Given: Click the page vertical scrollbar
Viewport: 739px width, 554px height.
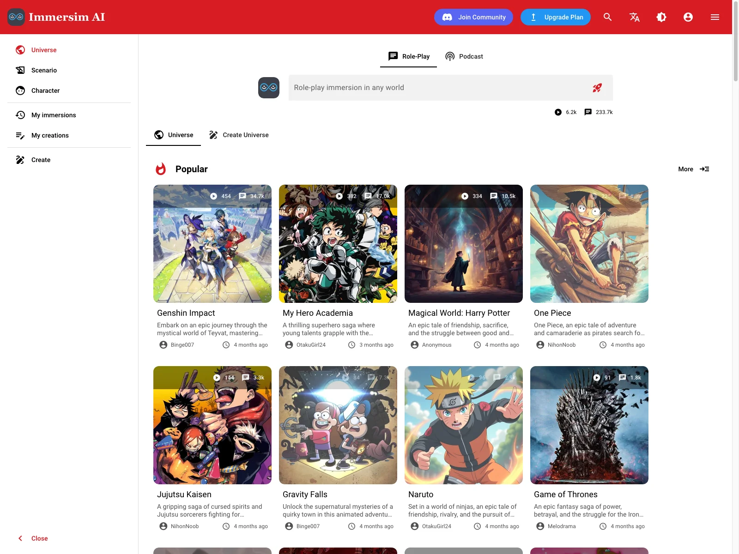Looking at the screenshot, I should click(x=735, y=42).
